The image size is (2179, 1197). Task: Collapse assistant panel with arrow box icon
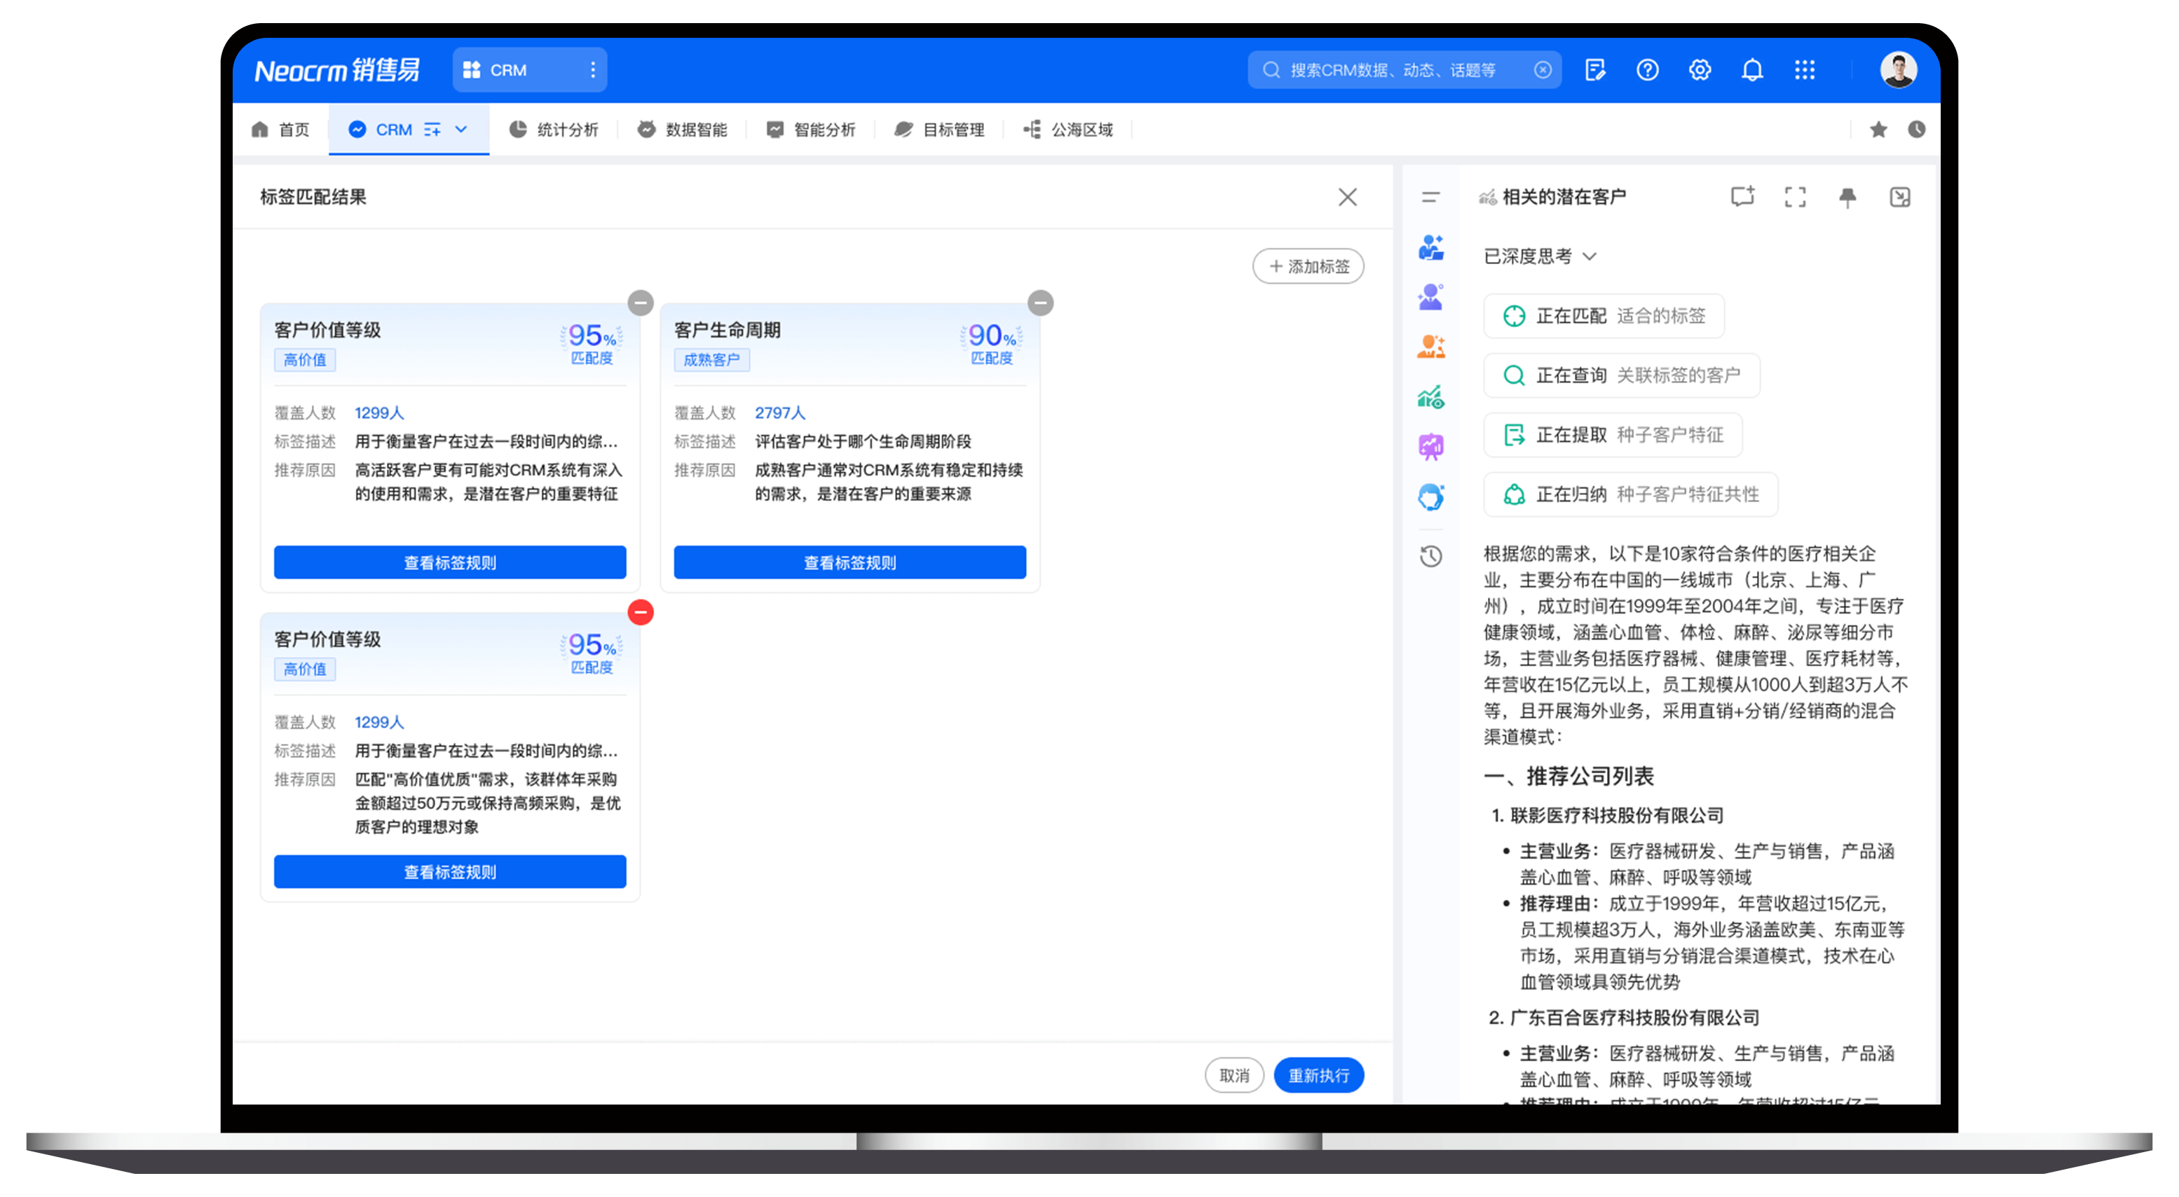point(1900,197)
